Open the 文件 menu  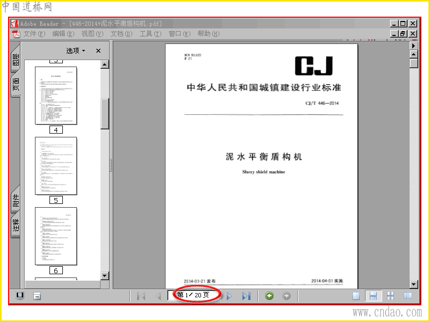coord(34,34)
